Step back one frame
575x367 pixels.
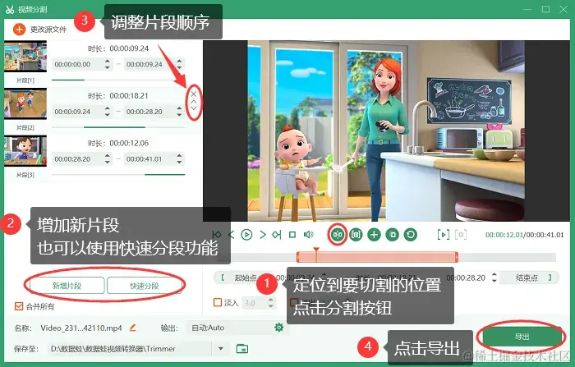coord(231,235)
